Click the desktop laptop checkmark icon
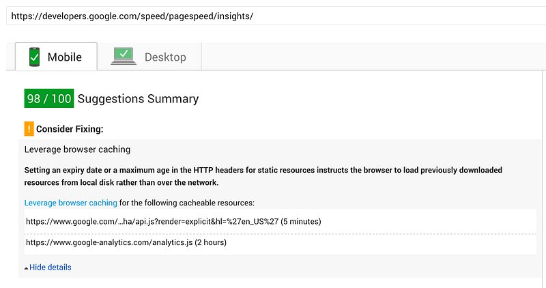The height and width of the screenshot is (288, 546). [x=124, y=56]
